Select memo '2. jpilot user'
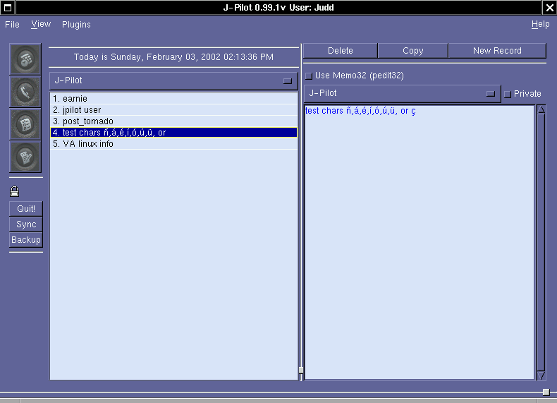Image resolution: width=557 pixels, height=403 pixels. (x=173, y=110)
